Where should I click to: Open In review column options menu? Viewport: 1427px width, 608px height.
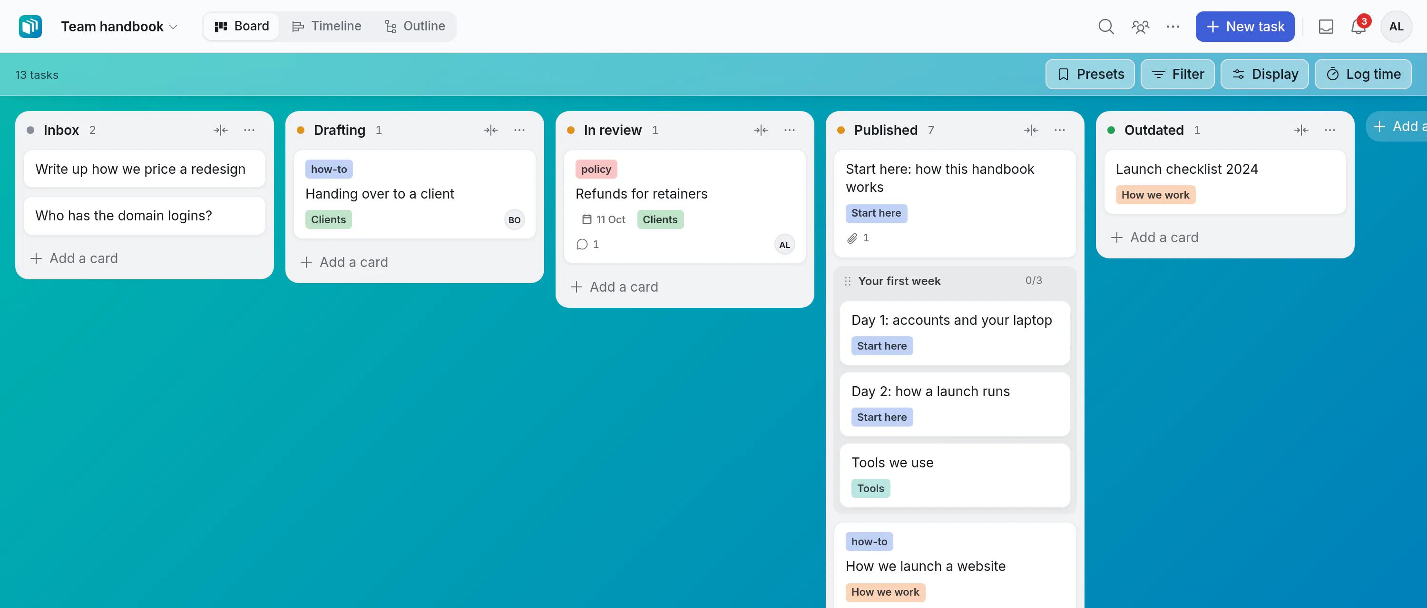(790, 130)
